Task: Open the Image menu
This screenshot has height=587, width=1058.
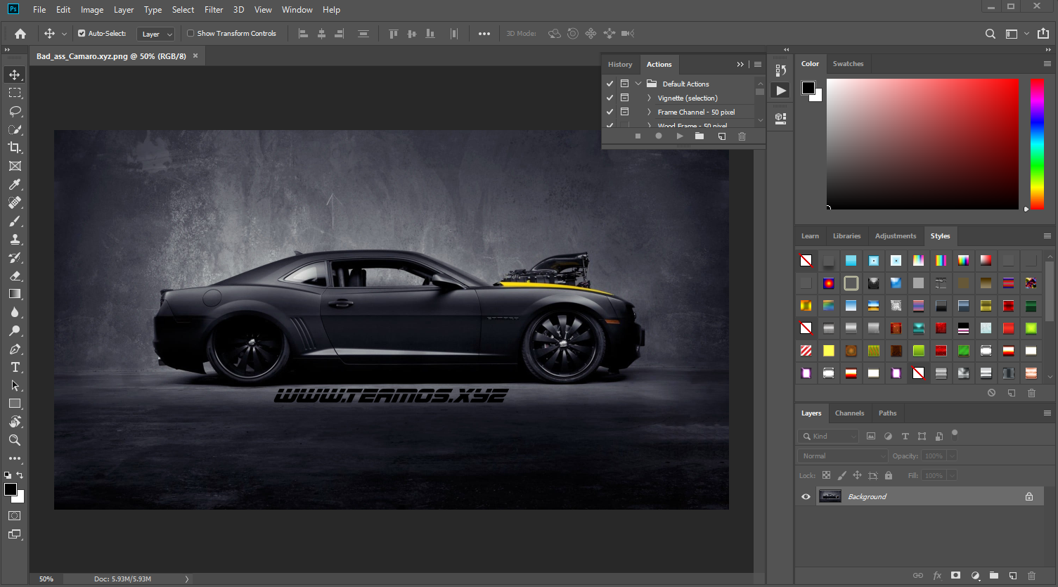Action: [92, 9]
